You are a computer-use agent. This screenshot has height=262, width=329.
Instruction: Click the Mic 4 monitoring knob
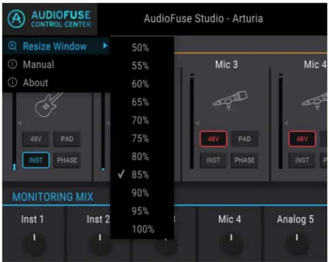tap(231, 243)
